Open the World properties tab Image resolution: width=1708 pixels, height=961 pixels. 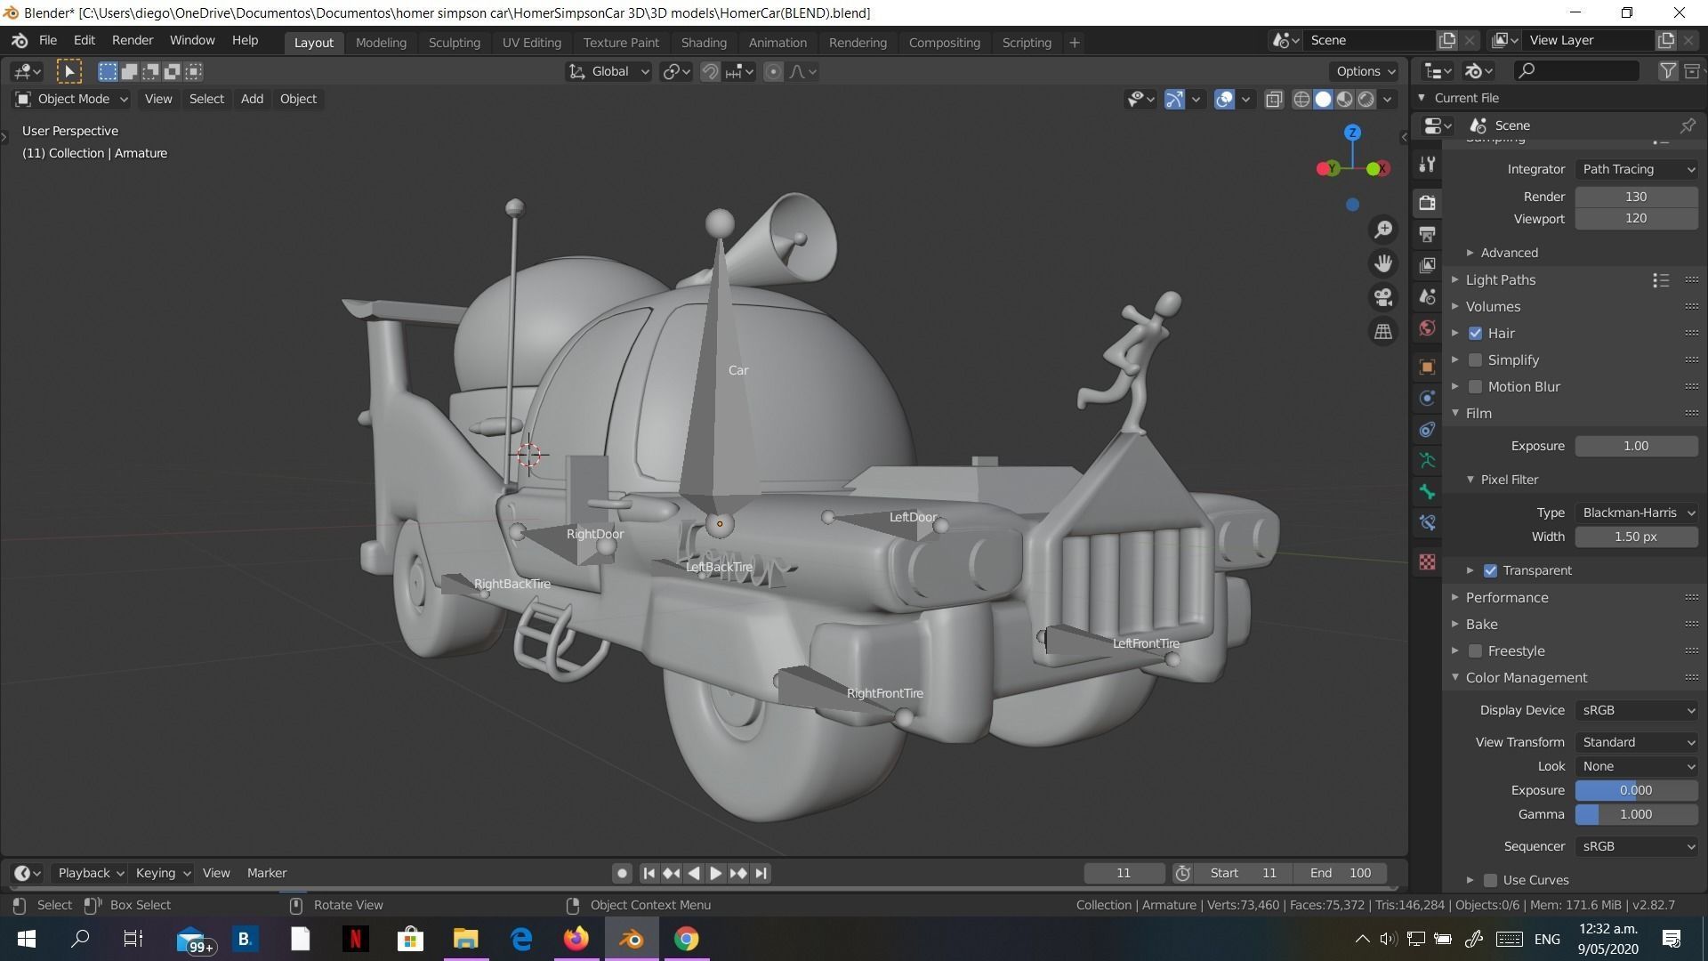[1427, 327]
